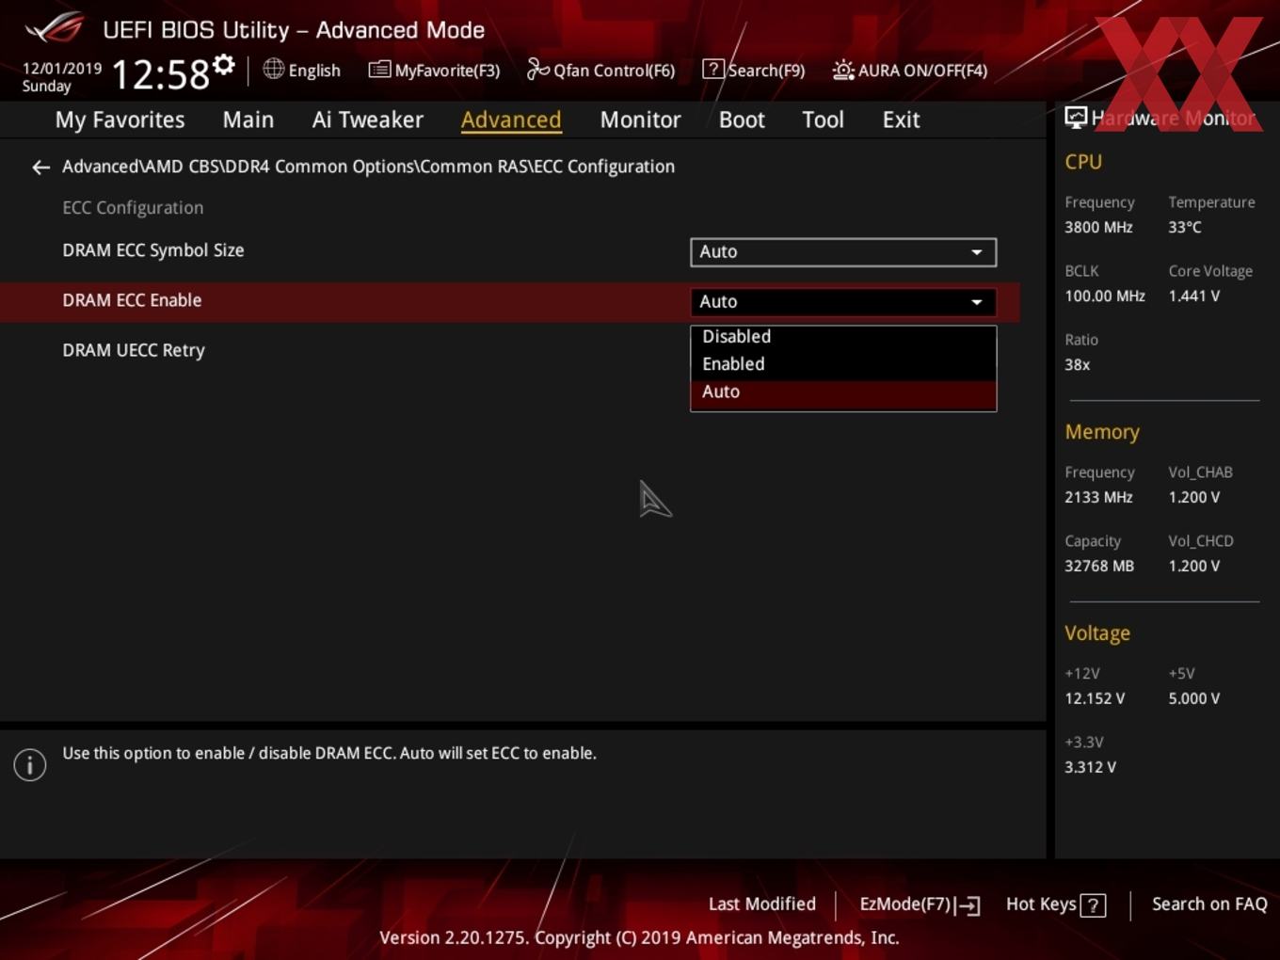Click the AURA light icon
Image resolution: width=1280 pixels, height=960 pixels.
[x=843, y=70]
